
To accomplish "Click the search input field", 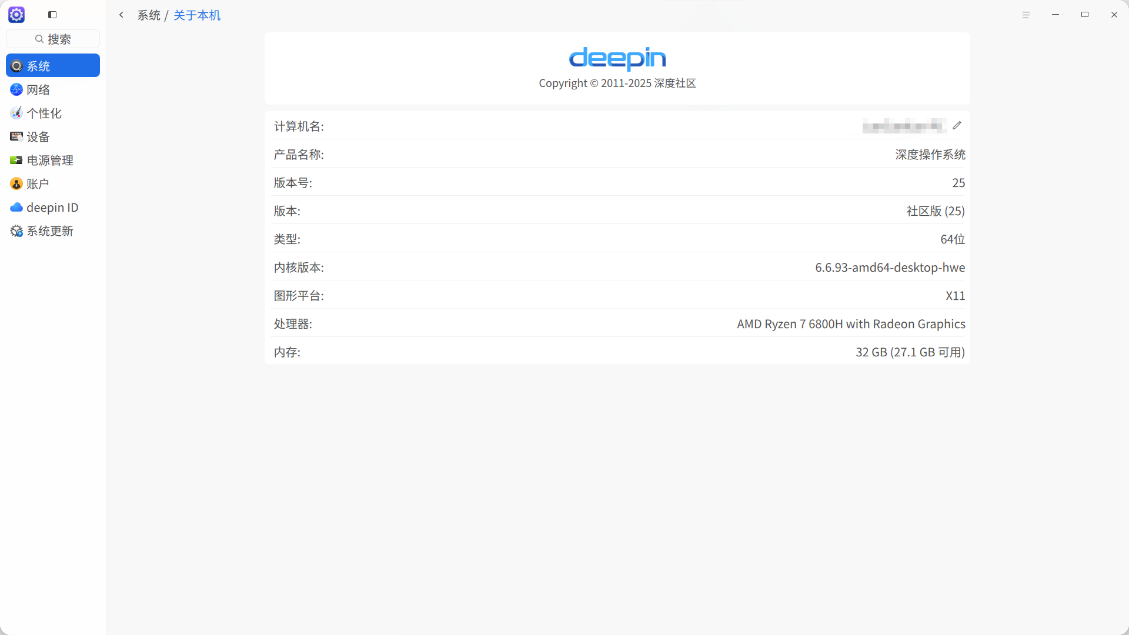I will tap(52, 39).
